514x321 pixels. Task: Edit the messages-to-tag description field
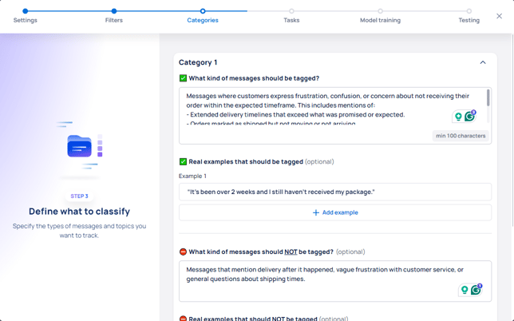tap(335, 116)
